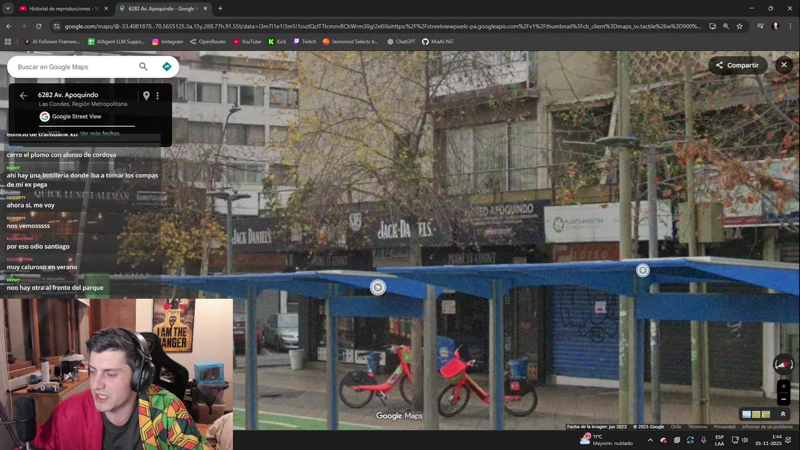Image resolution: width=800 pixels, height=450 pixels.
Task: Zoom out with the minus button
Action: [783, 399]
